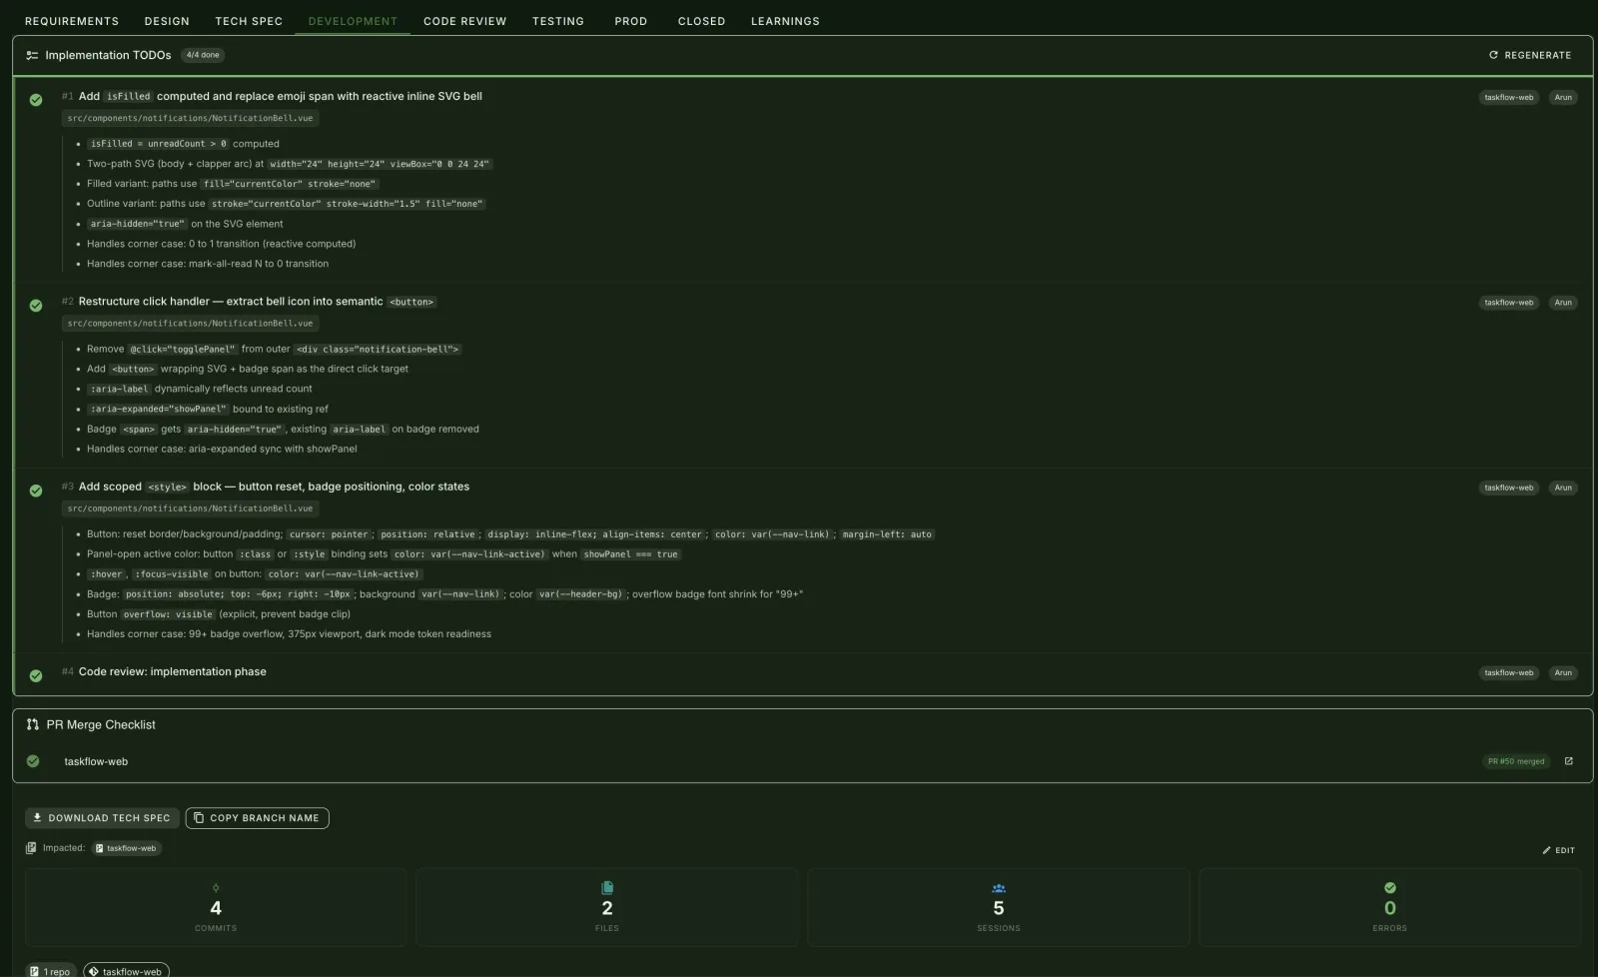Click the :aria-expanded="showPanel" code snippet
Screen dimensions: 1598x977
[x=158, y=409]
